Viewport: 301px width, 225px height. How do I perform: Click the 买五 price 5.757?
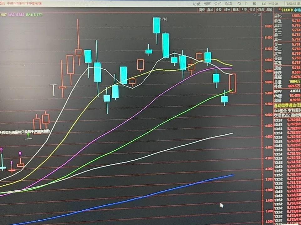click(x=296, y=63)
